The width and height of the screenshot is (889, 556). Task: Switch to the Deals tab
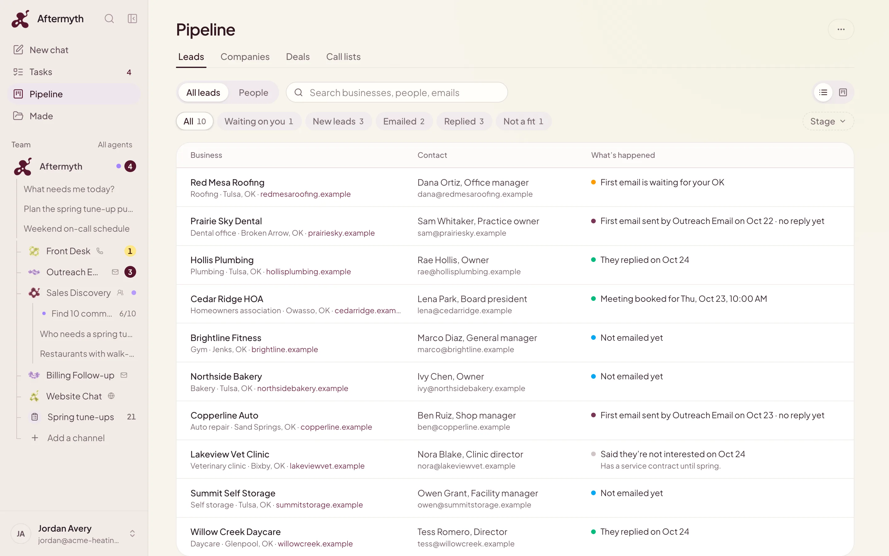(x=298, y=57)
